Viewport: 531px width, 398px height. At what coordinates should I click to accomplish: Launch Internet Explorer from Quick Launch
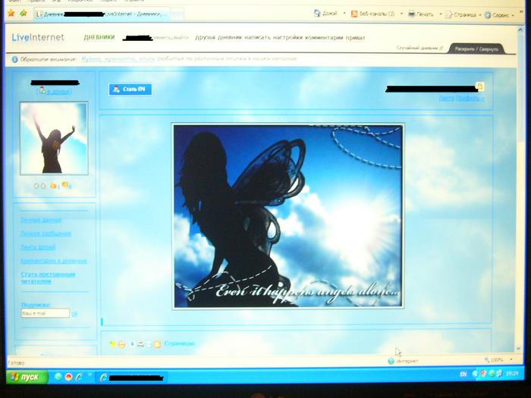click(79, 377)
